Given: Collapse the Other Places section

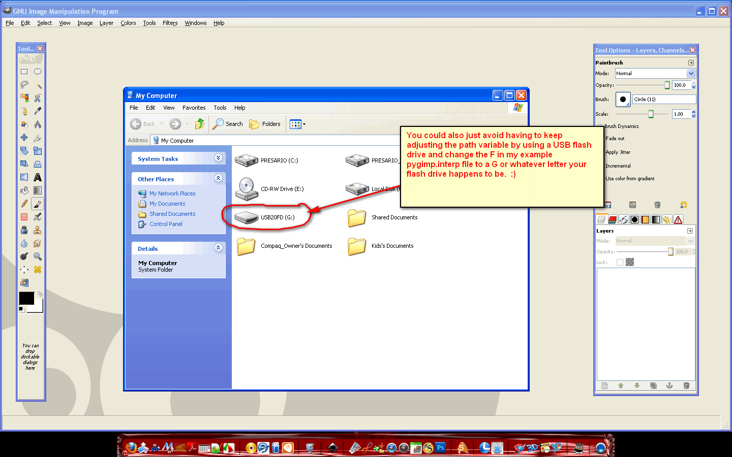Looking at the screenshot, I should [218, 178].
